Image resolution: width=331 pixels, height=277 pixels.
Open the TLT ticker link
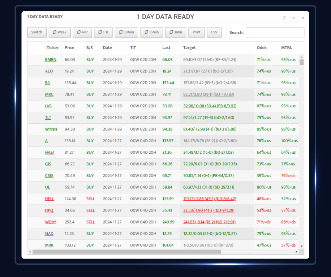(48, 118)
